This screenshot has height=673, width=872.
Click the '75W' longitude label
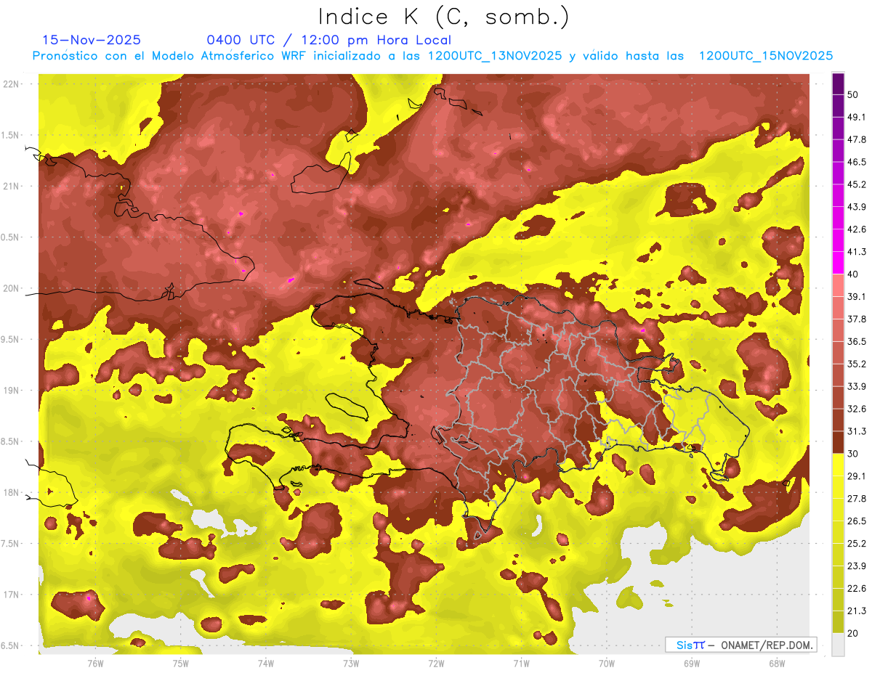[180, 664]
